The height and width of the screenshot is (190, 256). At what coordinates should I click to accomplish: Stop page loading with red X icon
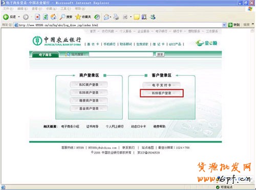point(37,17)
